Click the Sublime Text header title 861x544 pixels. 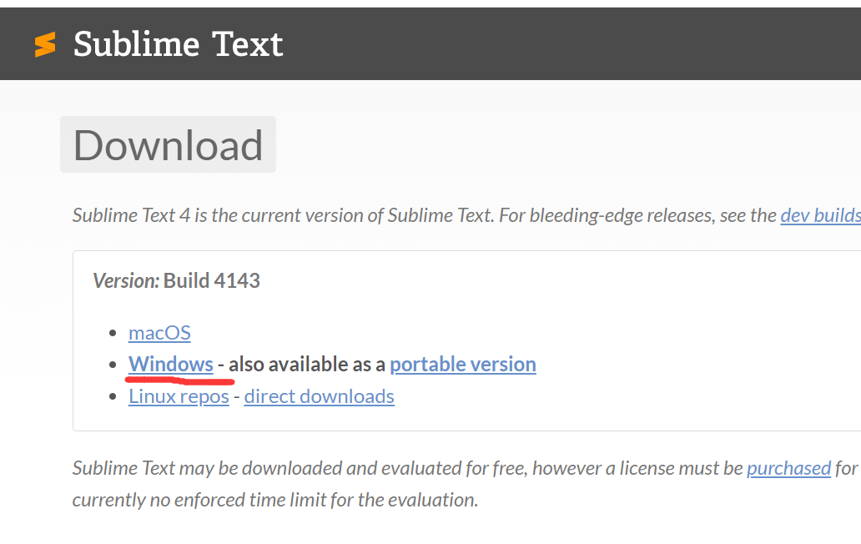pos(179,44)
